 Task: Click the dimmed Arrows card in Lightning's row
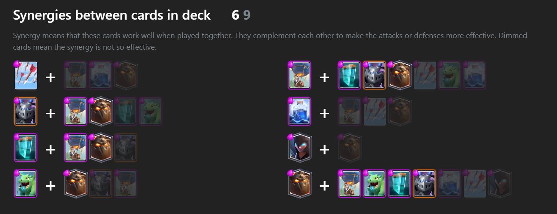375,111
